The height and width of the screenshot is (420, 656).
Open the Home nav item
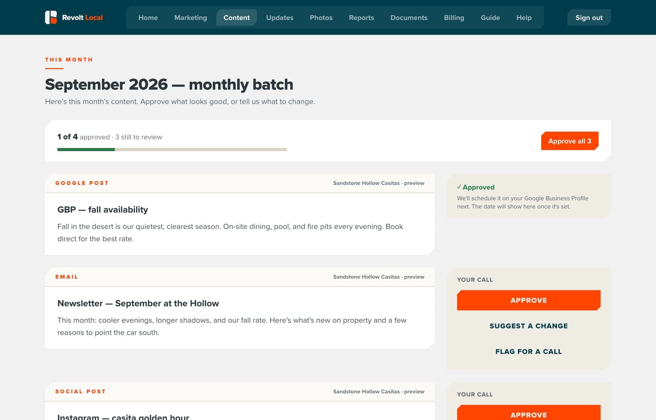148,18
